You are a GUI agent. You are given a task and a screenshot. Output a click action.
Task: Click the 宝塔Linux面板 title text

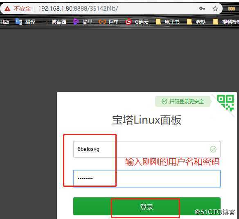click(x=147, y=120)
